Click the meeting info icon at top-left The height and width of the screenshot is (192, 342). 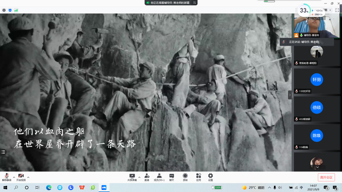pyautogui.click(x=3, y=9)
